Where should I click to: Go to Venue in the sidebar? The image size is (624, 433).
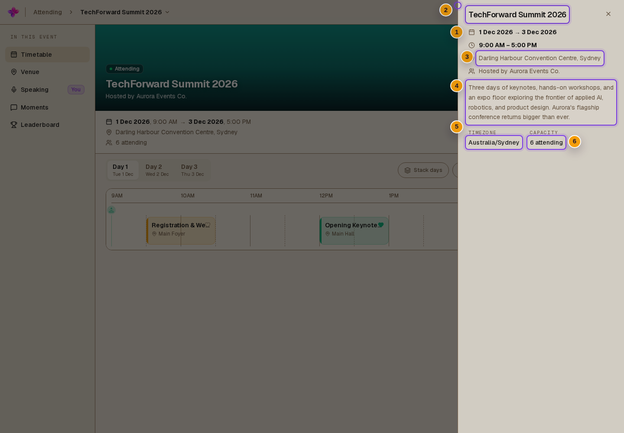pos(47,72)
